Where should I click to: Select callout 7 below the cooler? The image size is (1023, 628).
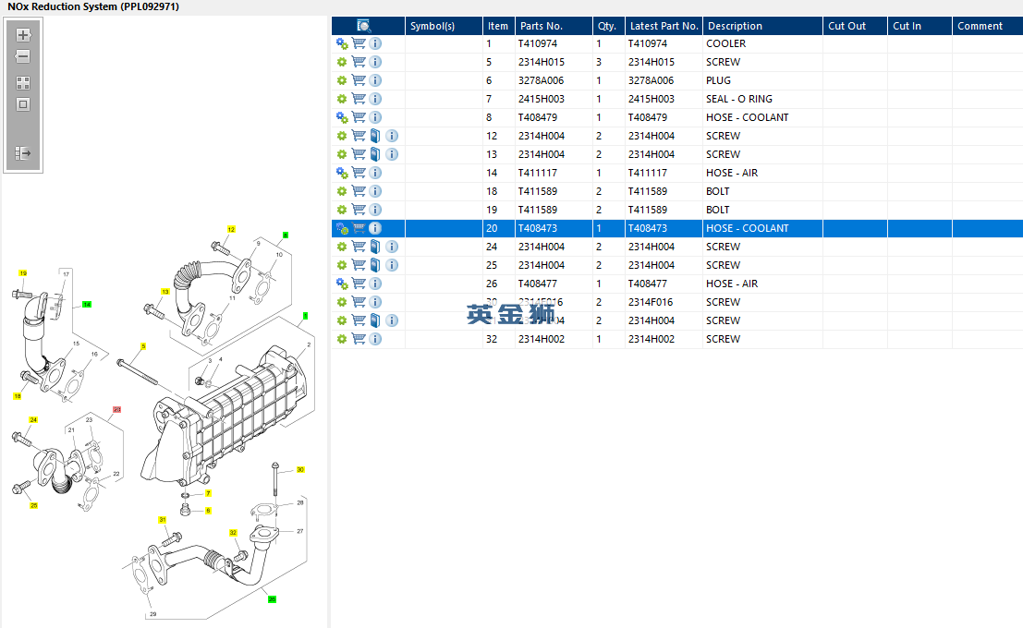(x=208, y=493)
